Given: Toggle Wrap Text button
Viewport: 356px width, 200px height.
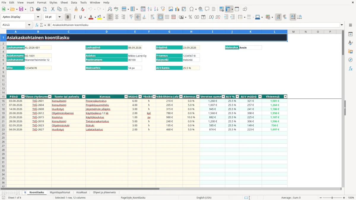Looking at the screenshot, I should pyautogui.click(x=152, y=17).
